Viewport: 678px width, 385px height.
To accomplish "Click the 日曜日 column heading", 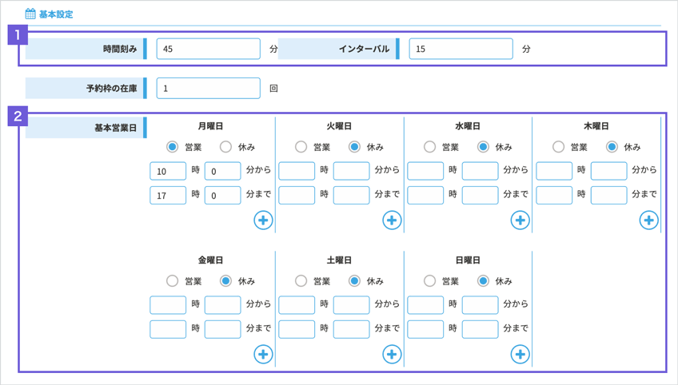I will pyautogui.click(x=468, y=260).
